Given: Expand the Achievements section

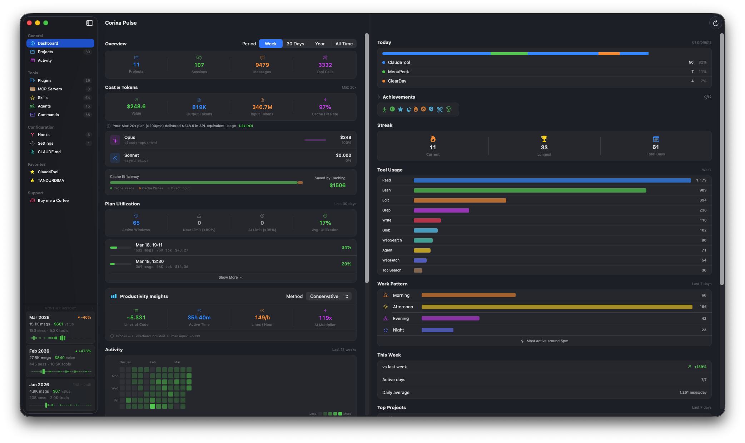Looking at the screenshot, I should (379, 97).
